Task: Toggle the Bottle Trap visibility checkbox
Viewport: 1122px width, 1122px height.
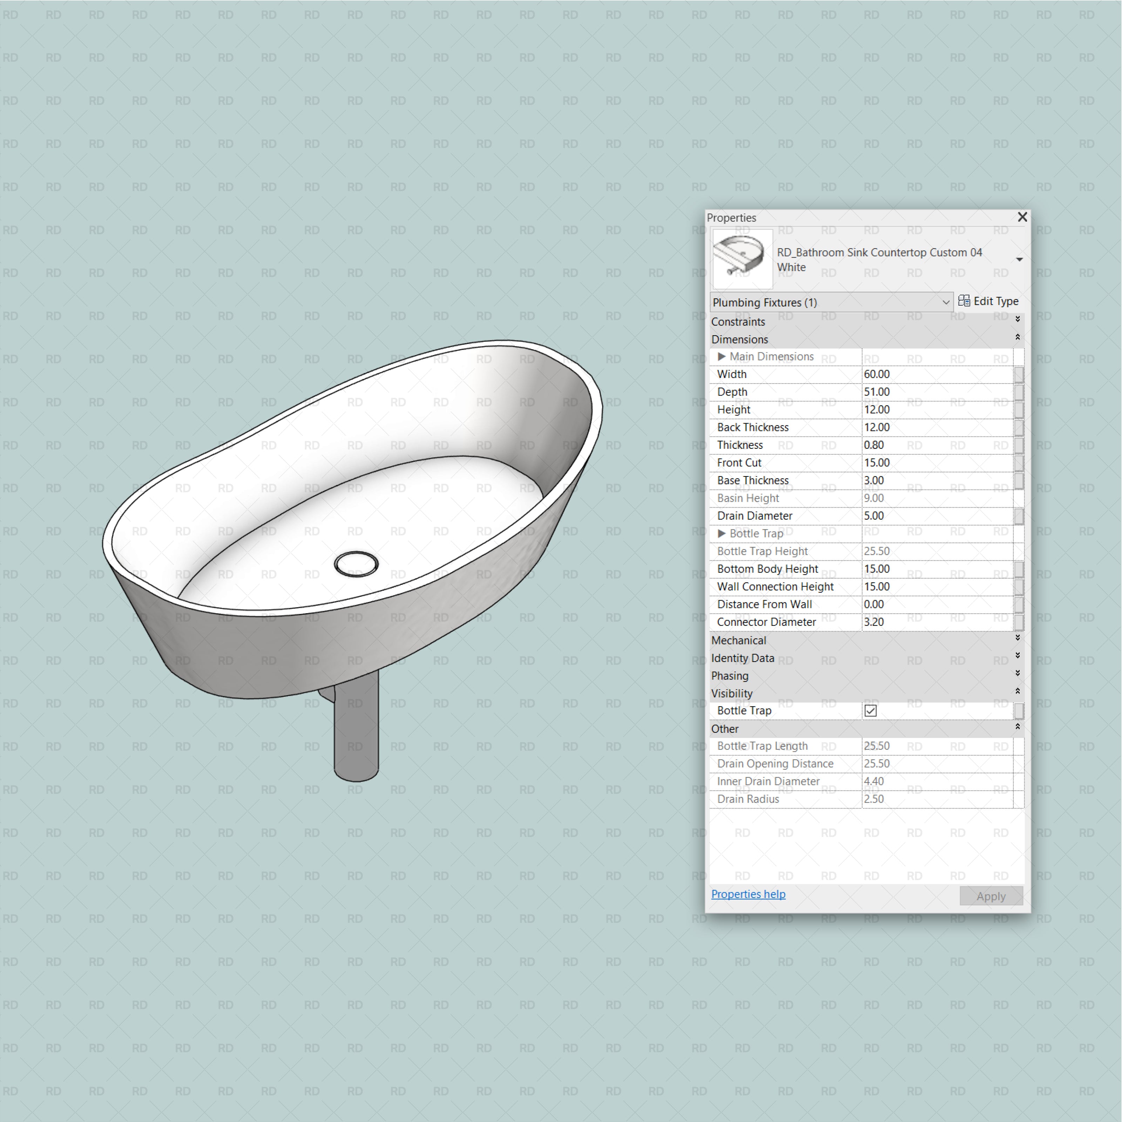Action: pos(868,710)
